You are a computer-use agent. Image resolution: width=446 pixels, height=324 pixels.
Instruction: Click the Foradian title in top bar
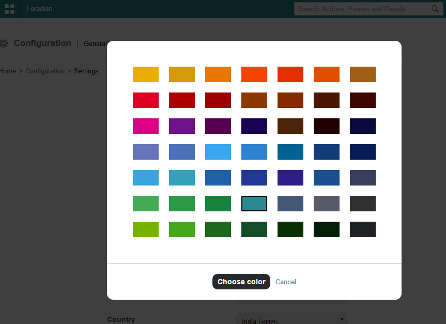(39, 9)
